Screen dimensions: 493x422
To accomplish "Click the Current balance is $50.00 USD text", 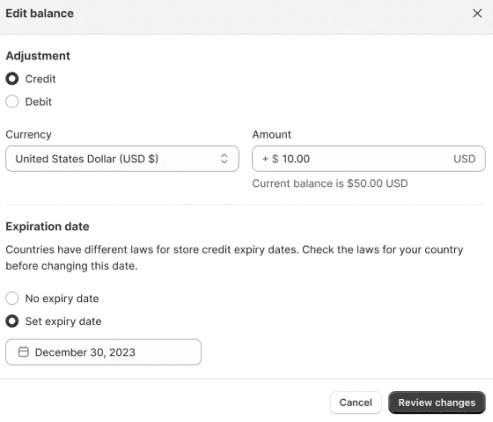I will (x=330, y=183).
